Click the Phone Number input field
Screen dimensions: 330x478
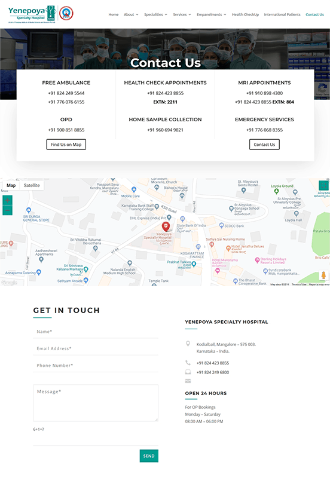coord(96,366)
